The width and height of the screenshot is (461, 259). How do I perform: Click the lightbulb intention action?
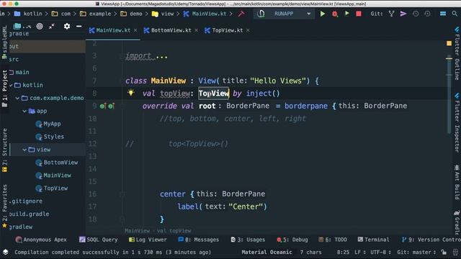pyautogui.click(x=131, y=93)
